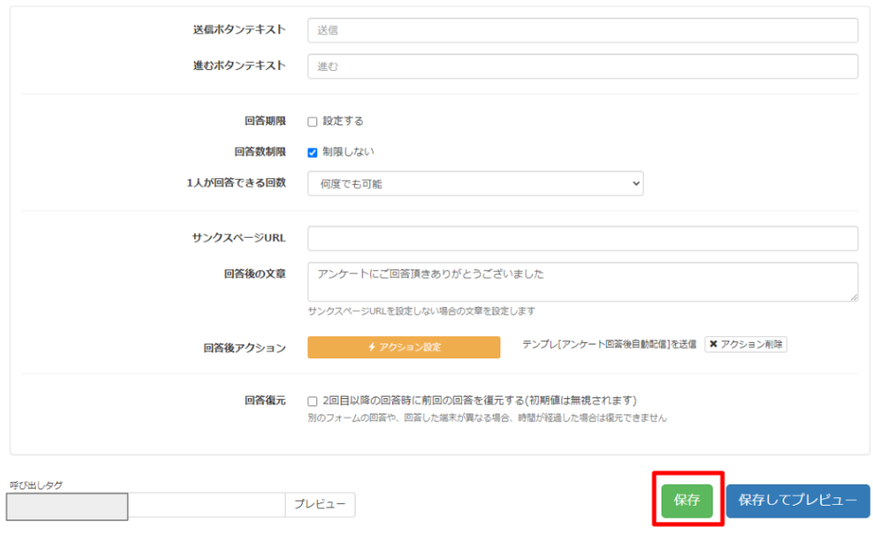The width and height of the screenshot is (873, 539).
Task: Click the 送信ボタンテキスト input field
Action: (x=582, y=30)
